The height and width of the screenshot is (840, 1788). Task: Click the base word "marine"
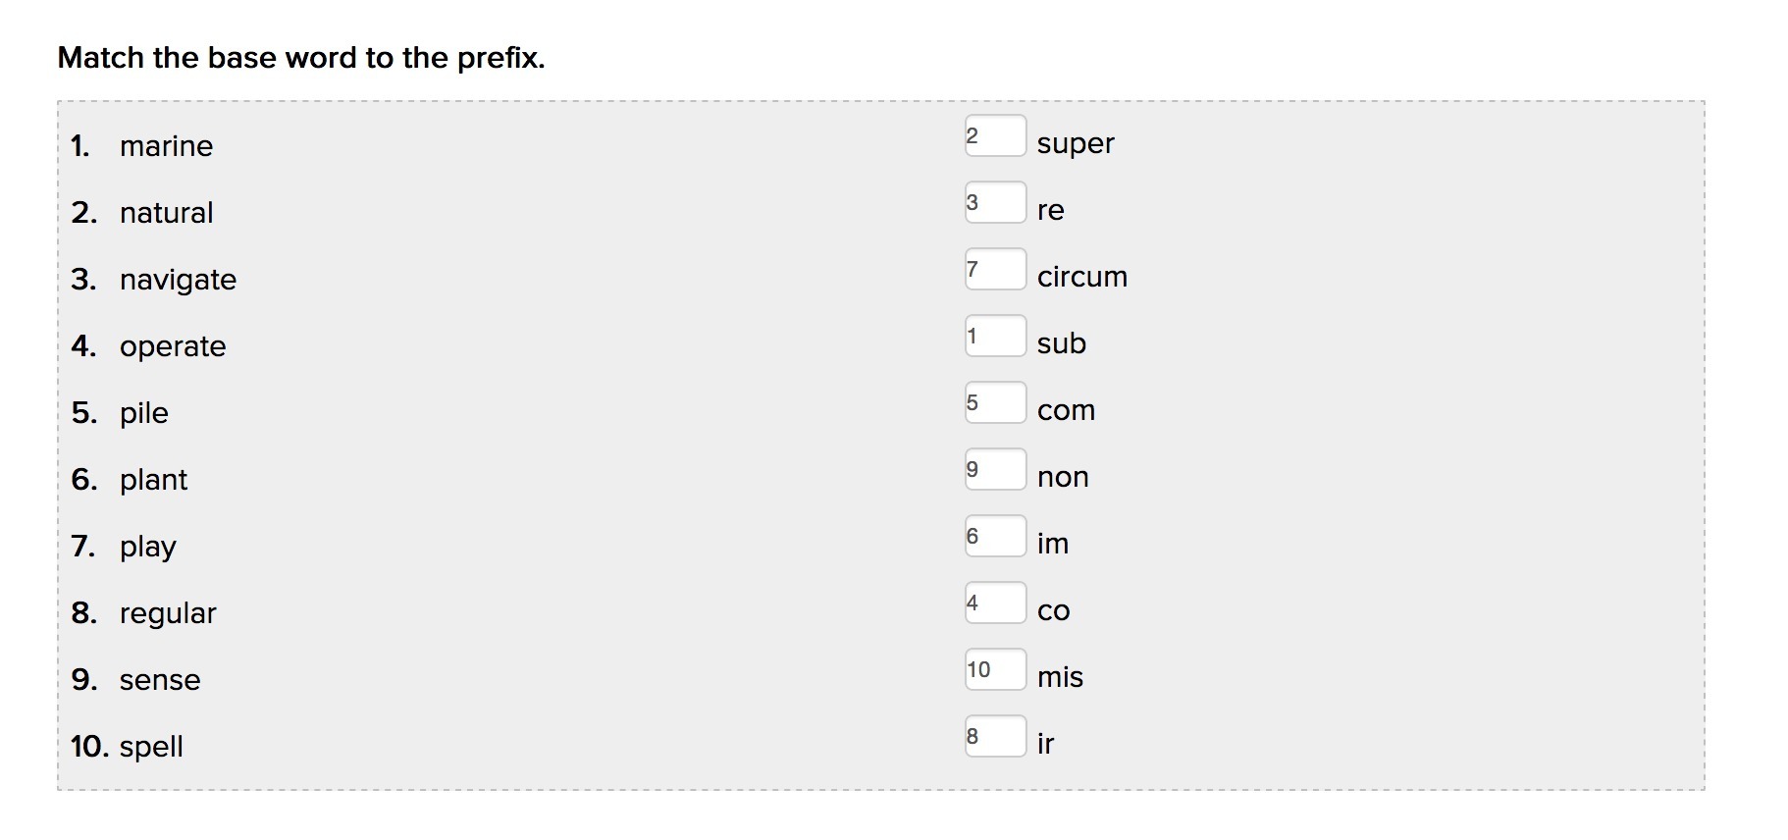point(166,146)
